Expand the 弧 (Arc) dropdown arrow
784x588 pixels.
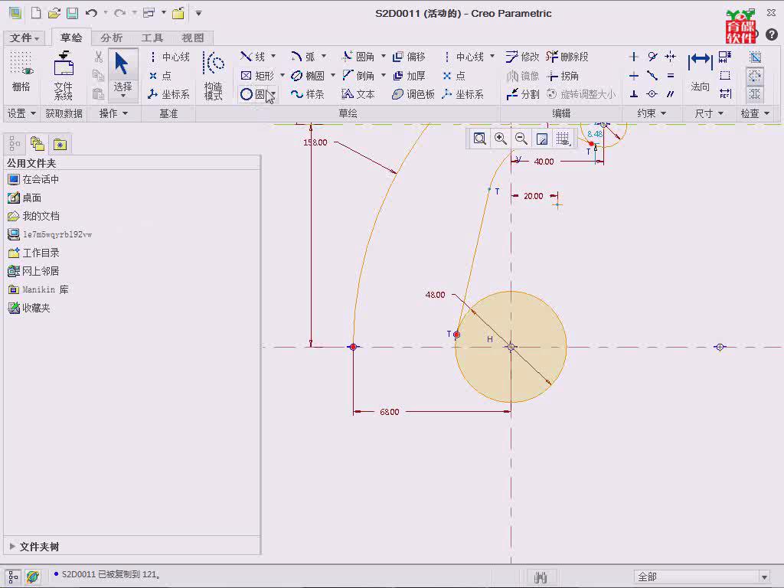(x=324, y=56)
